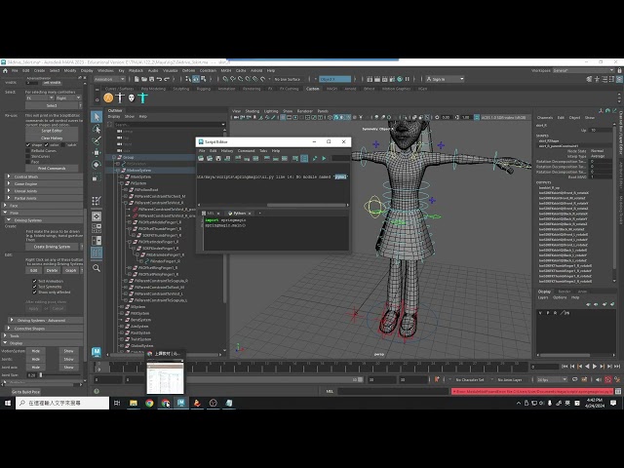
Task: Click the Maya M logo icon below the toolbox
Action: click(x=97, y=352)
